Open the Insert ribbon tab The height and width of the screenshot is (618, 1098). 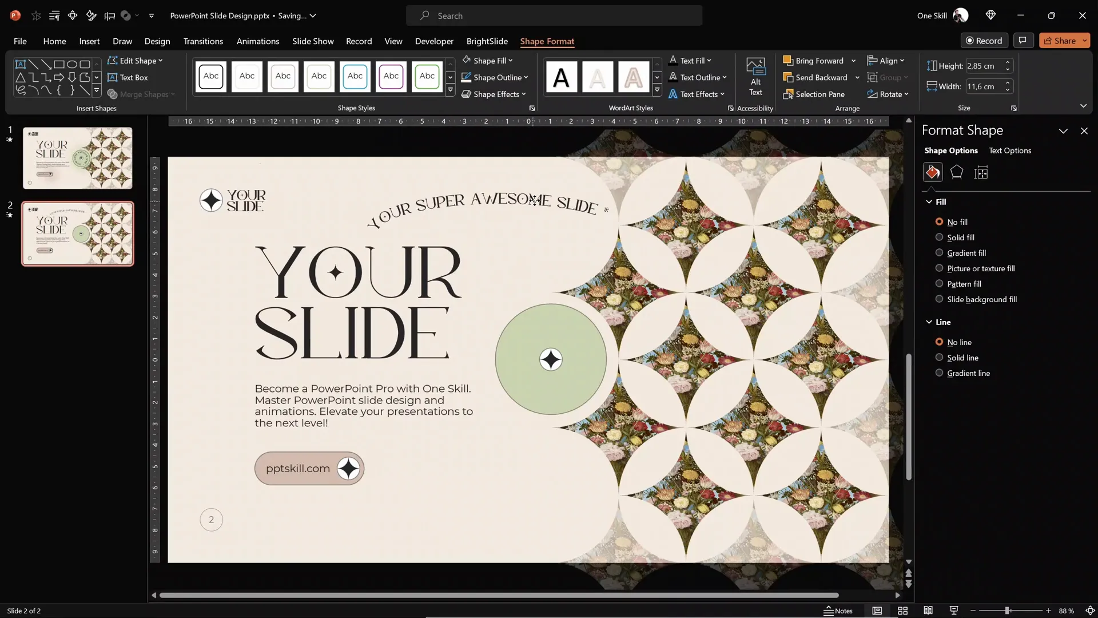(89, 41)
